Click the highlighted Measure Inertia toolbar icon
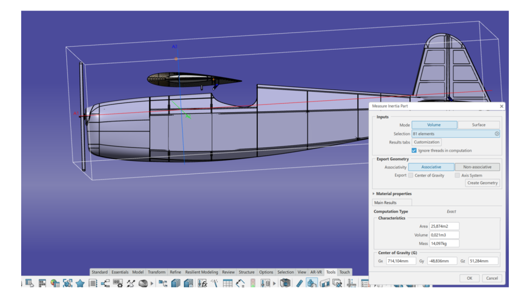The width and height of the screenshot is (530, 298). 312,283
